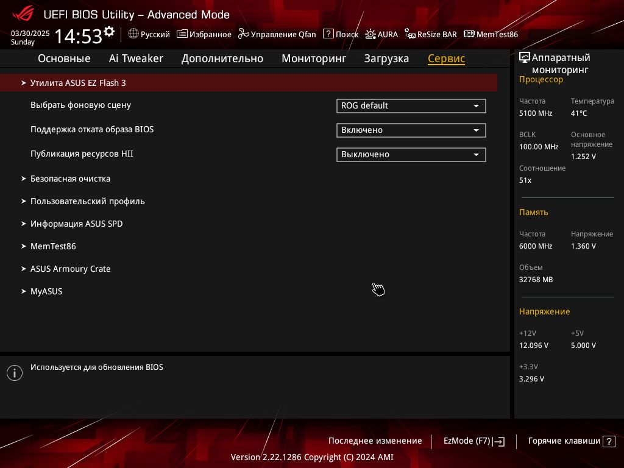Screen dimensions: 624x468
Task: Open the Избранное favorites list icon
Action: (x=182, y=34)
